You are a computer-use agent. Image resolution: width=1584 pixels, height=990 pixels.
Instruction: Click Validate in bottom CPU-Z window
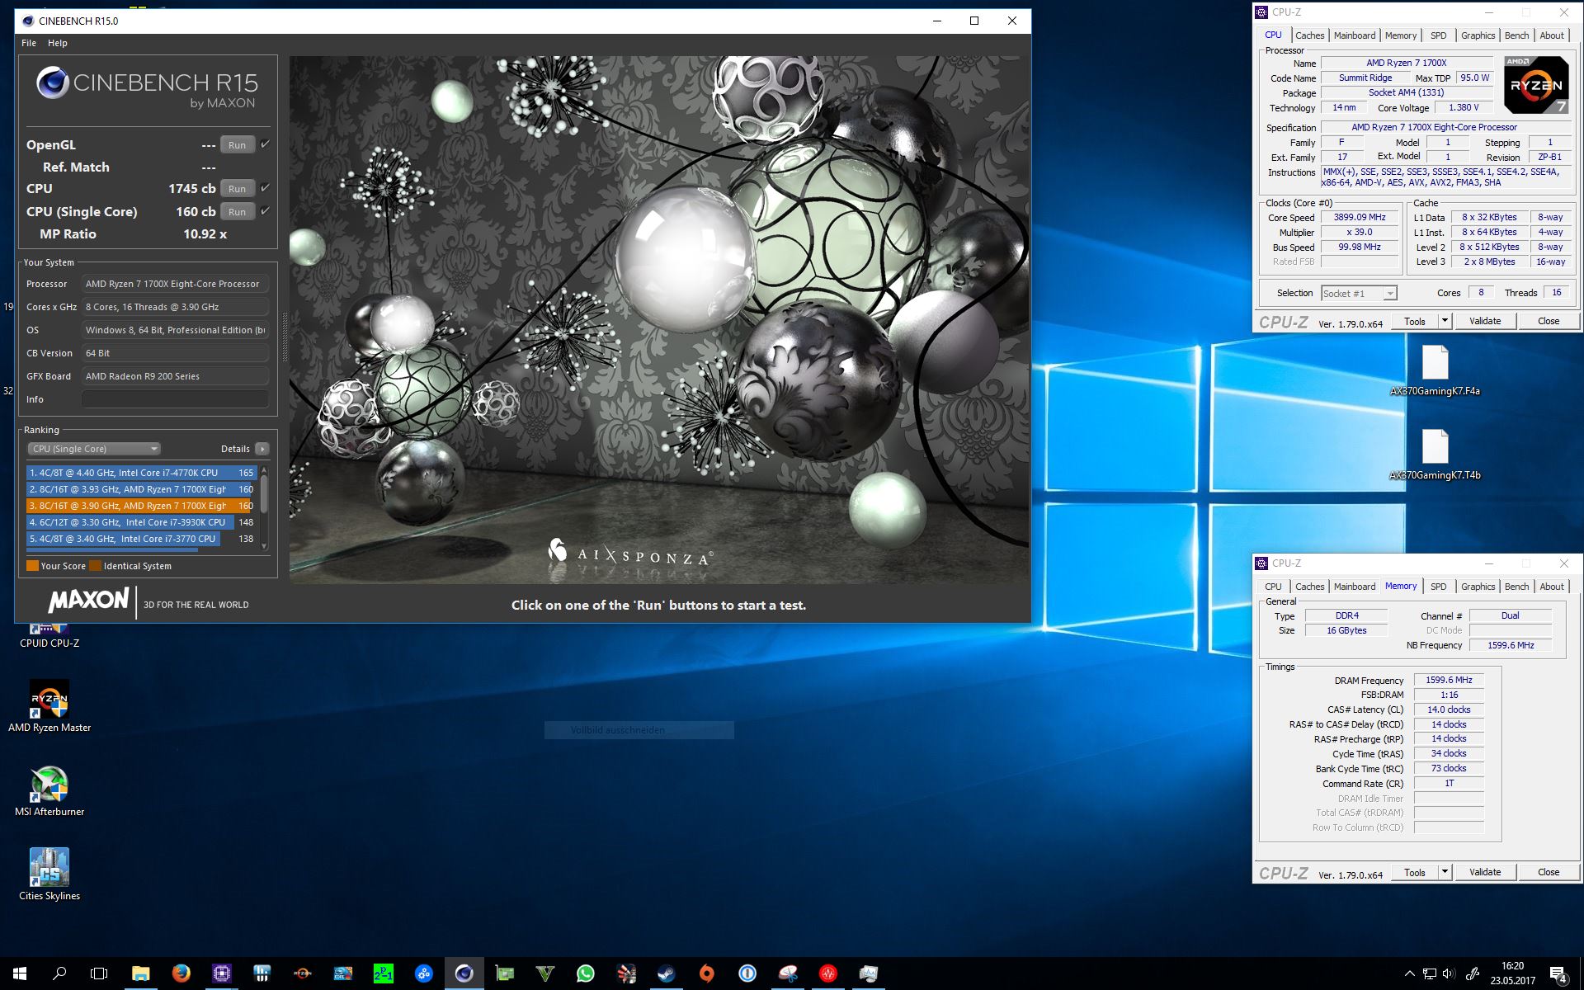tap(1484, 872)
